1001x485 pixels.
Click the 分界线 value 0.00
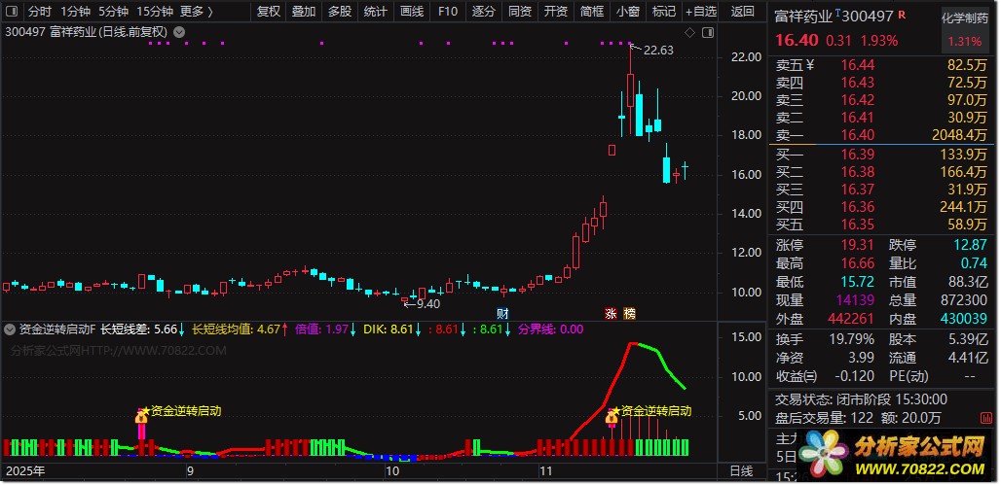tap(572, 329)
